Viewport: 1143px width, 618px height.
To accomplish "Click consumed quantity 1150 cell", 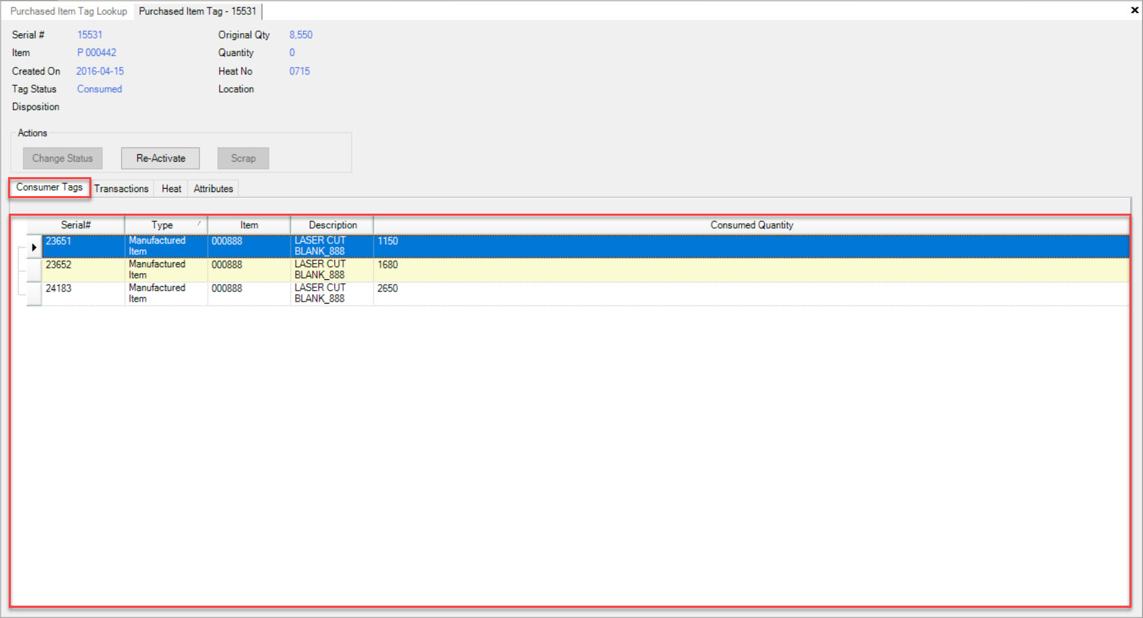I will coord(751,247).
